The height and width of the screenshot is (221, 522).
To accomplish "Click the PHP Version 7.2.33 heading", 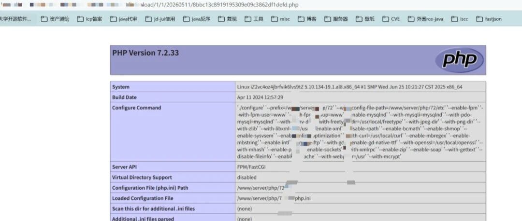I will [145, 53].
